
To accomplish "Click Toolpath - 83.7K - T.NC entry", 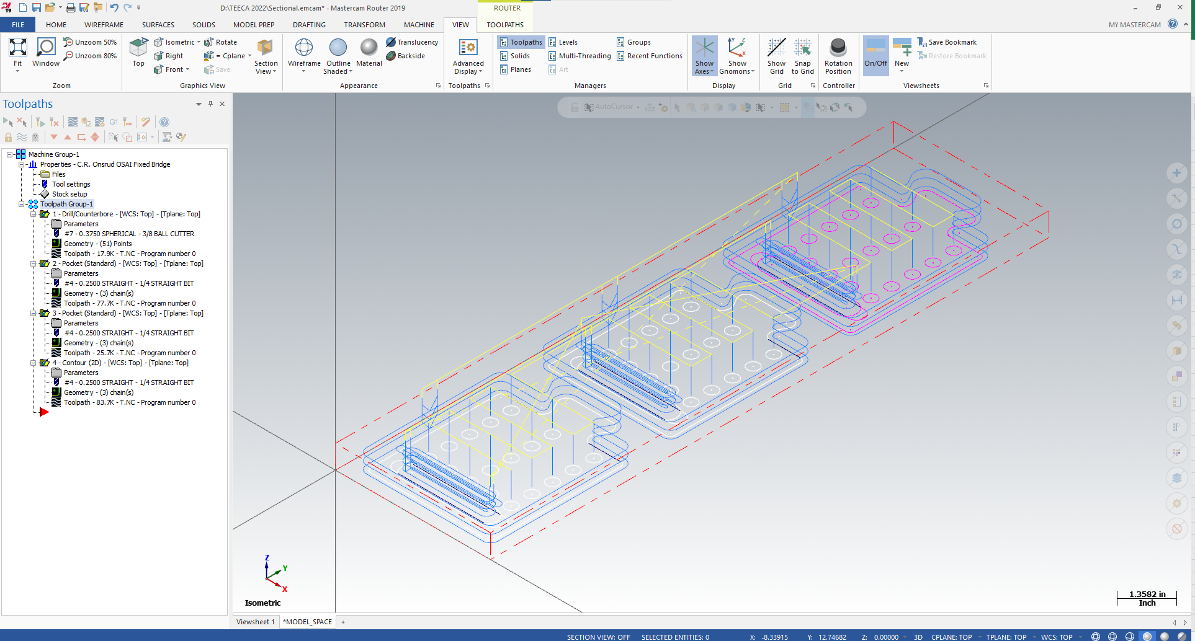I will click(x=130, y=402).
